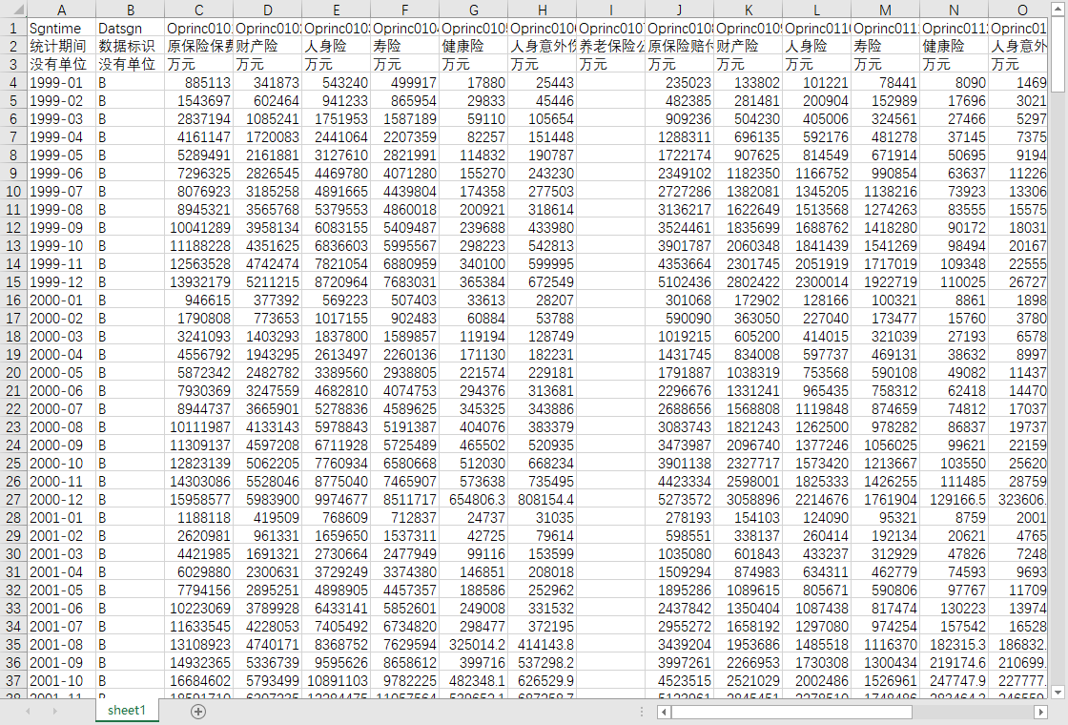
Task: Select row 37 header
Action: click(13, 681)
